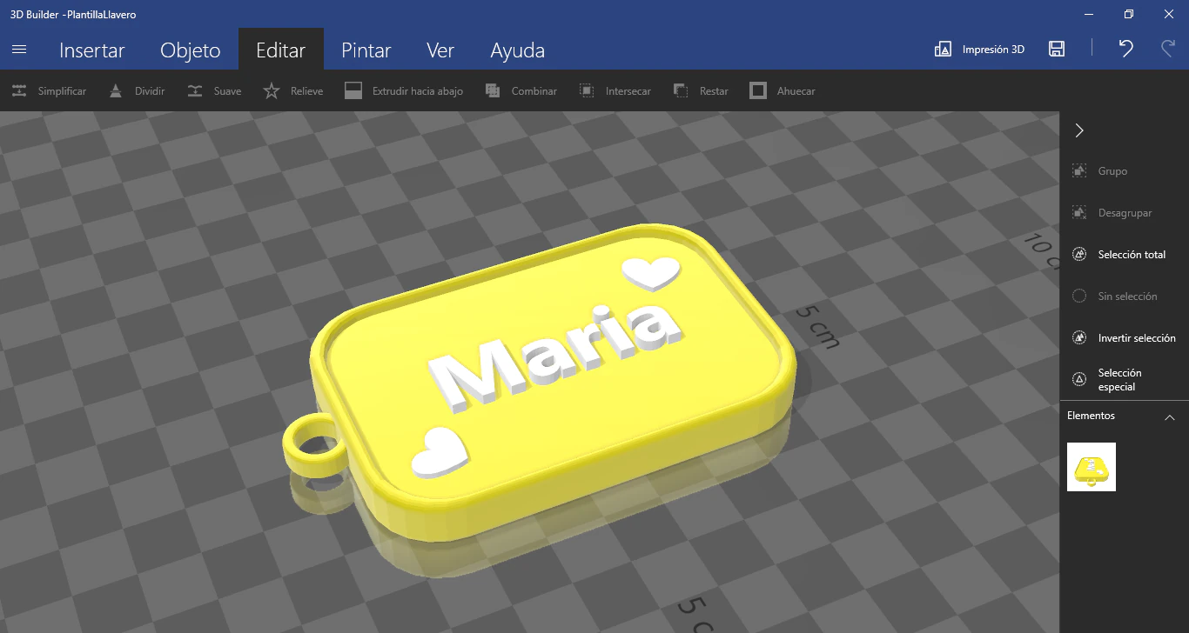Click the Selección total label
This screenshot has width=1189, height=633.
point(1132,255)
